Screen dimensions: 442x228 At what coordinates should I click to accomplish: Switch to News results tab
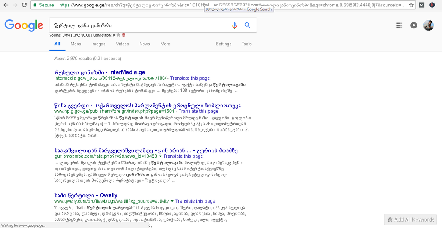pos(145,44)
